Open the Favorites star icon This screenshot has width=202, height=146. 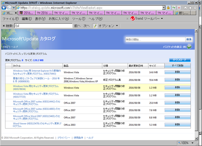pos(190,8)
